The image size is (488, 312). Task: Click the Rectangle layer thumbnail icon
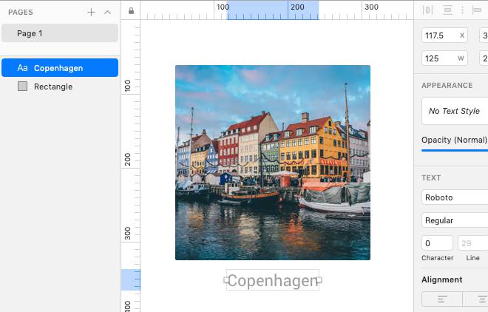[x=22, y=87]
